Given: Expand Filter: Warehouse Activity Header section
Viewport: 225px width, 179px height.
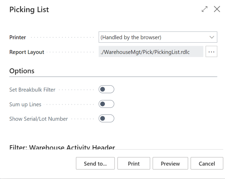Looking at the screenshot, I should coord(62,147).
